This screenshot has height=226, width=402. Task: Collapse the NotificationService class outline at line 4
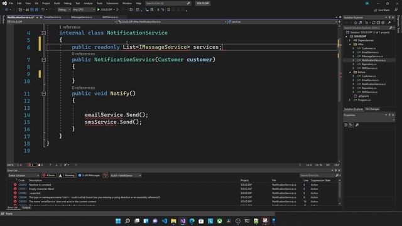coord(43,33)
